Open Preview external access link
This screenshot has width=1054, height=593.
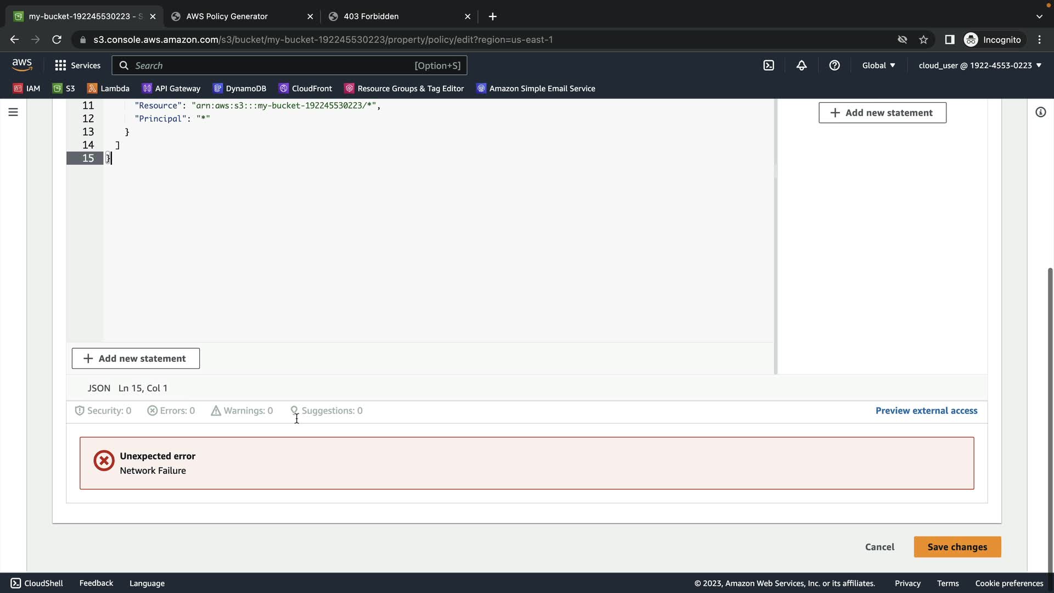tap(926, 411)
